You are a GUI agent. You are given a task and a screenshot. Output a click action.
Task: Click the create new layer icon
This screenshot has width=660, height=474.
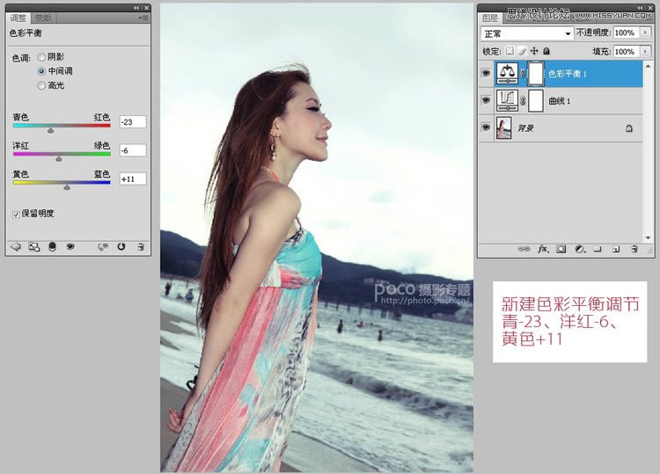coord(614,249)
